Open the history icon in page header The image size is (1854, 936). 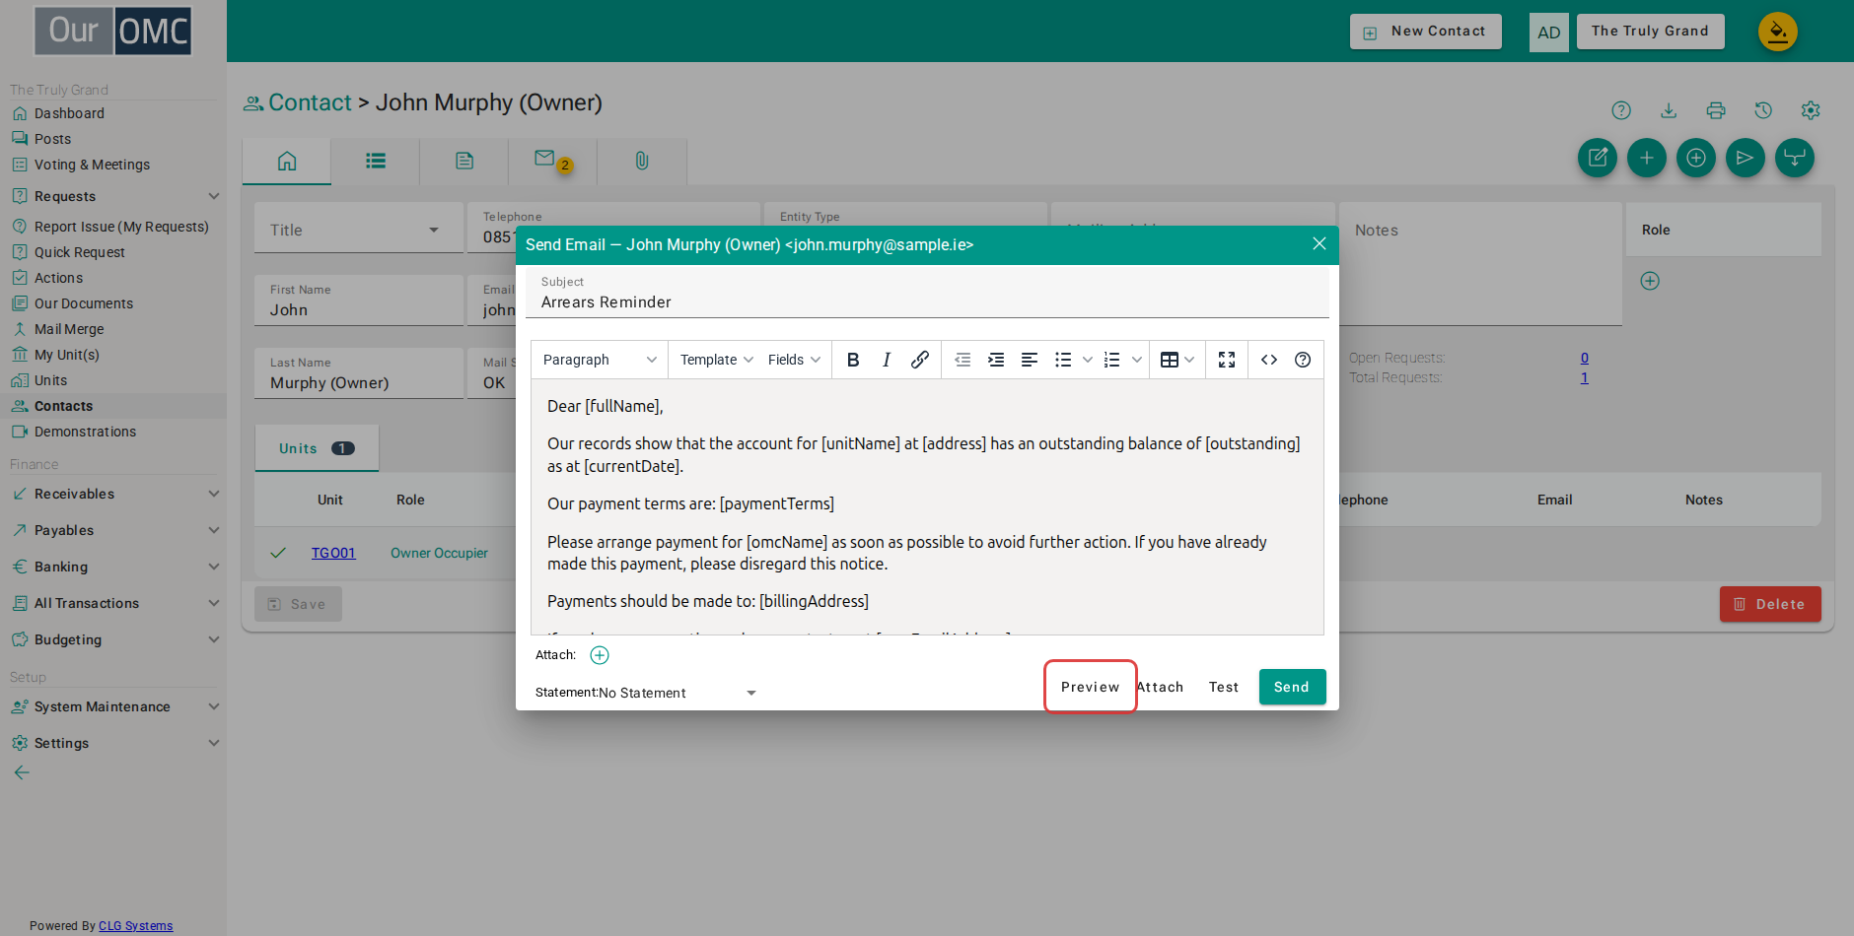click(1763, 110)
